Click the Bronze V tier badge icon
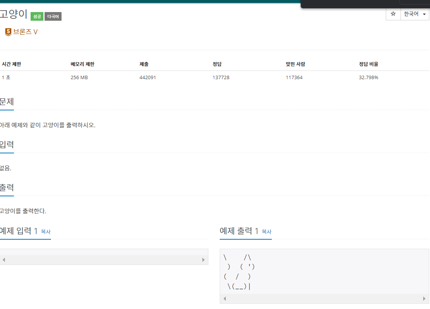The width and height of the screenshot is (430, 309). click(8, 32)
